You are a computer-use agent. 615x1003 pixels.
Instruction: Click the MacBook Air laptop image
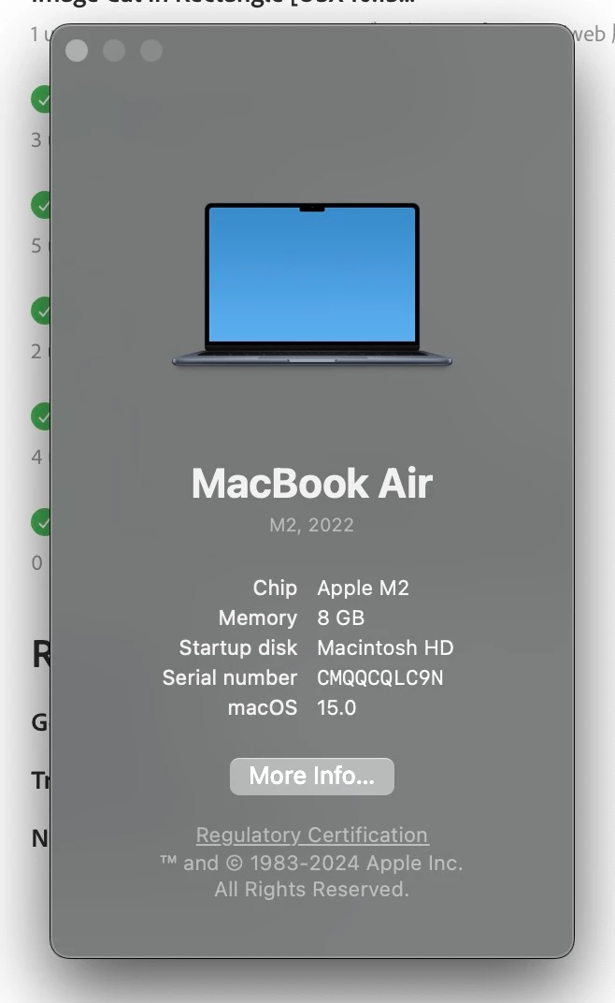(312, 284)
